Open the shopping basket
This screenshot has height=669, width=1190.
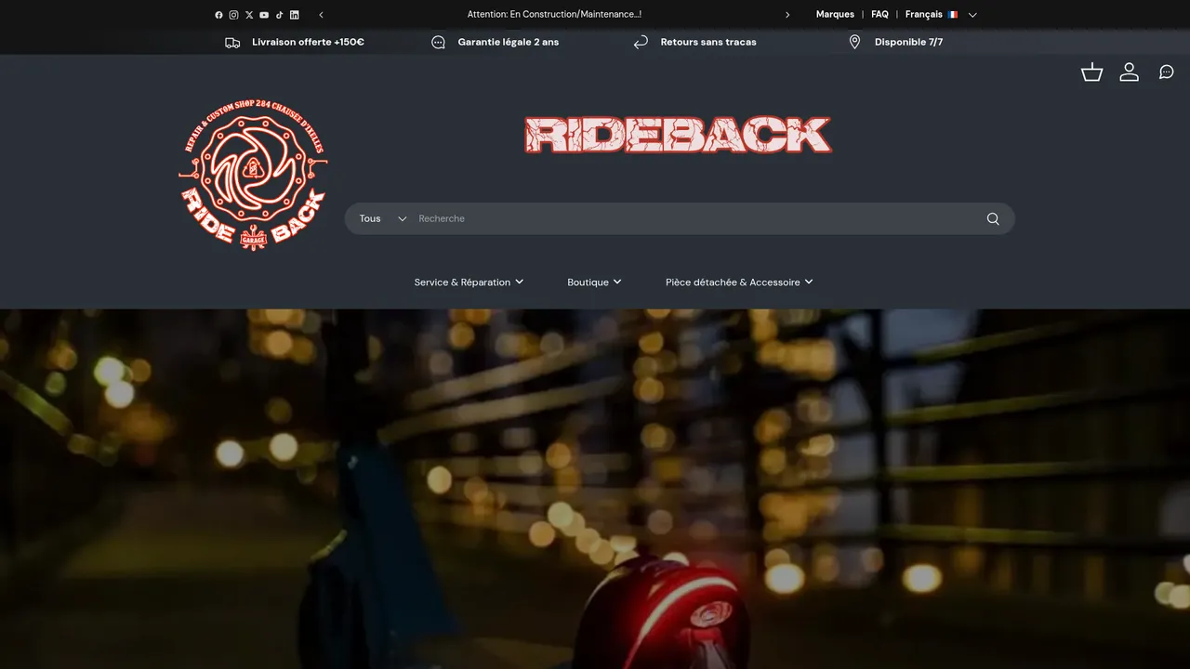tap(1092, 72)
